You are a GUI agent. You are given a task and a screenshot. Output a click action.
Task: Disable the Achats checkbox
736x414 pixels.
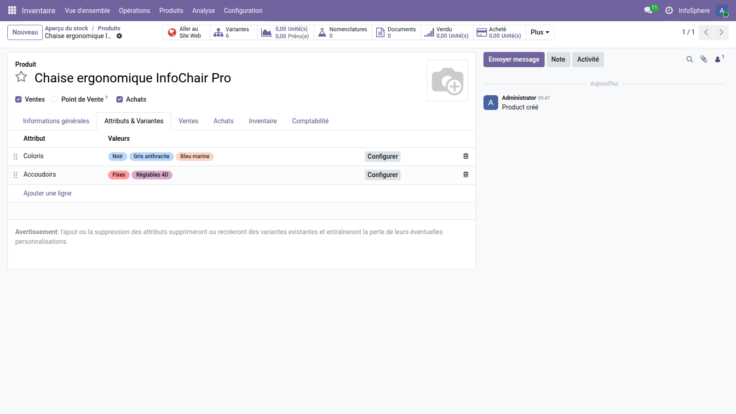(x=120, y=99)
